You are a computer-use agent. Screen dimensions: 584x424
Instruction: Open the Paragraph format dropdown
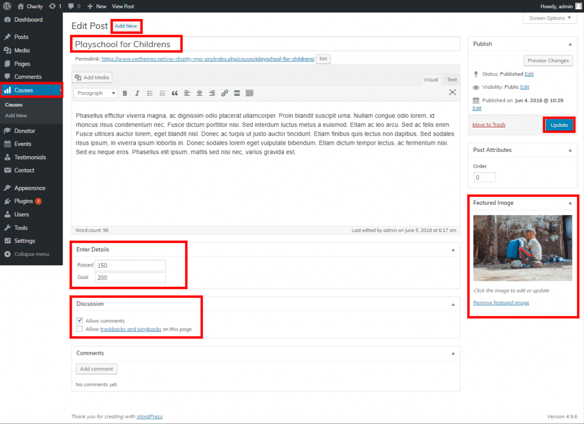(x=96, y=93)
